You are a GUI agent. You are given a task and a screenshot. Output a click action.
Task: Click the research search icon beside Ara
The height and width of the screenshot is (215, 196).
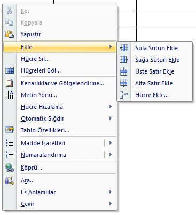point(10,180)
